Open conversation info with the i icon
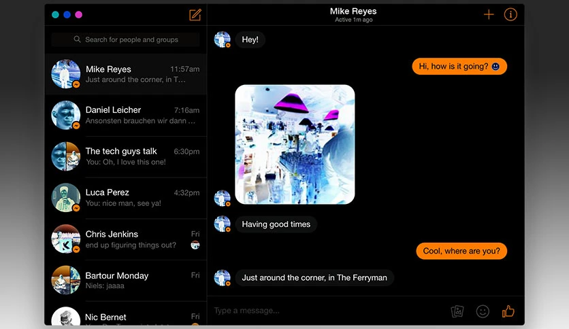 510,14
